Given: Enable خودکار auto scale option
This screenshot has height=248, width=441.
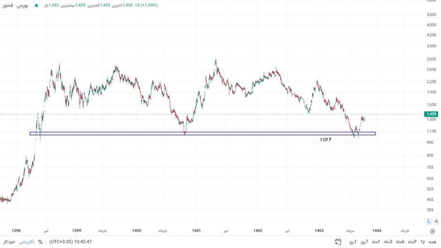Looking at the screenshot, I should (x=9, y=242).
